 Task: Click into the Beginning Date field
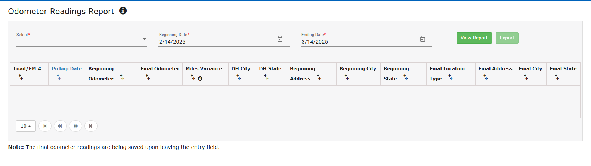coord(217,42)
